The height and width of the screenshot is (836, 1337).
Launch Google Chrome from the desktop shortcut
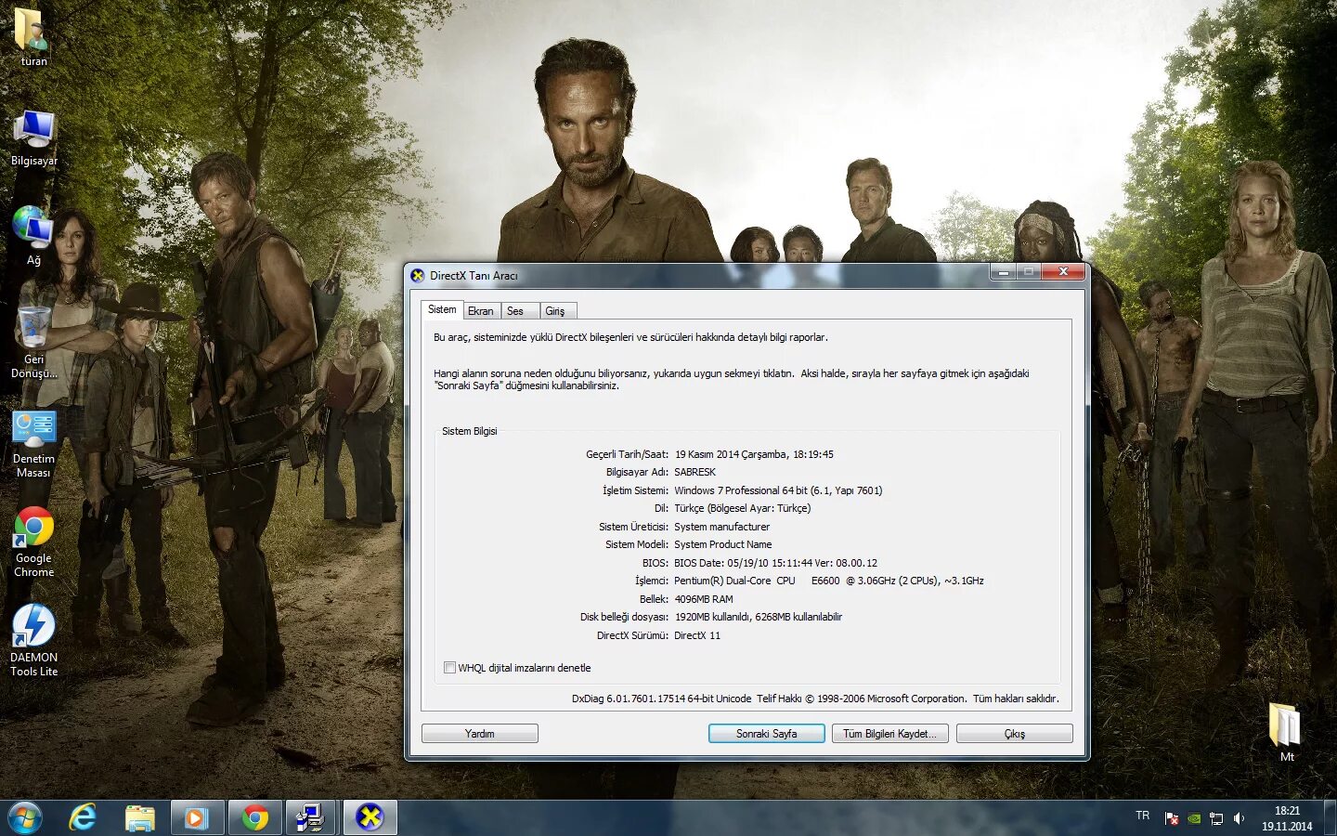(33, 542)
